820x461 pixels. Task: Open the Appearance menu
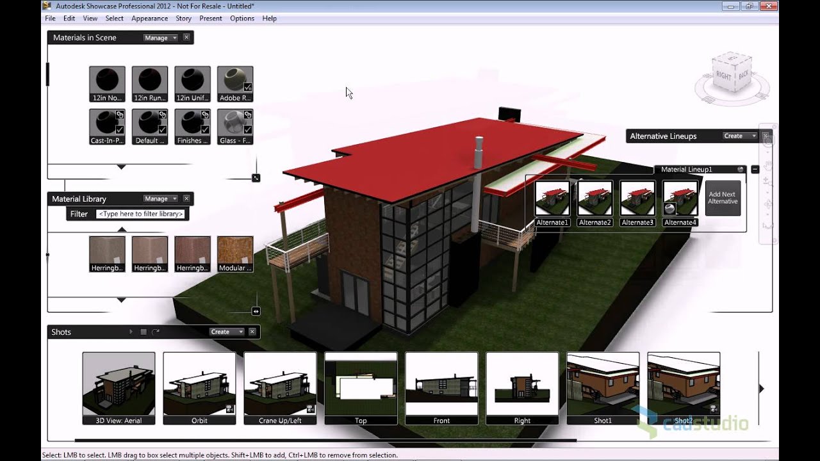(150, 19)
